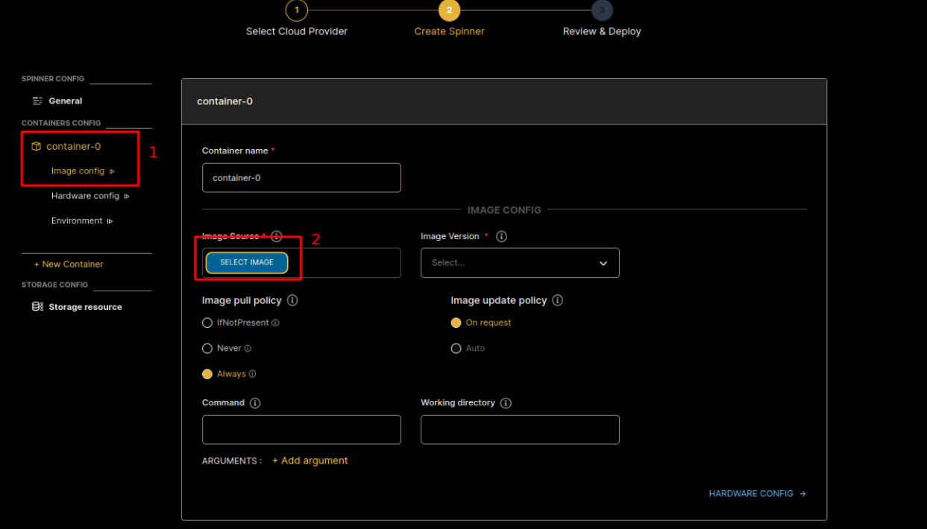Click the IMAGE CONFIG section heading

(504, 210)
